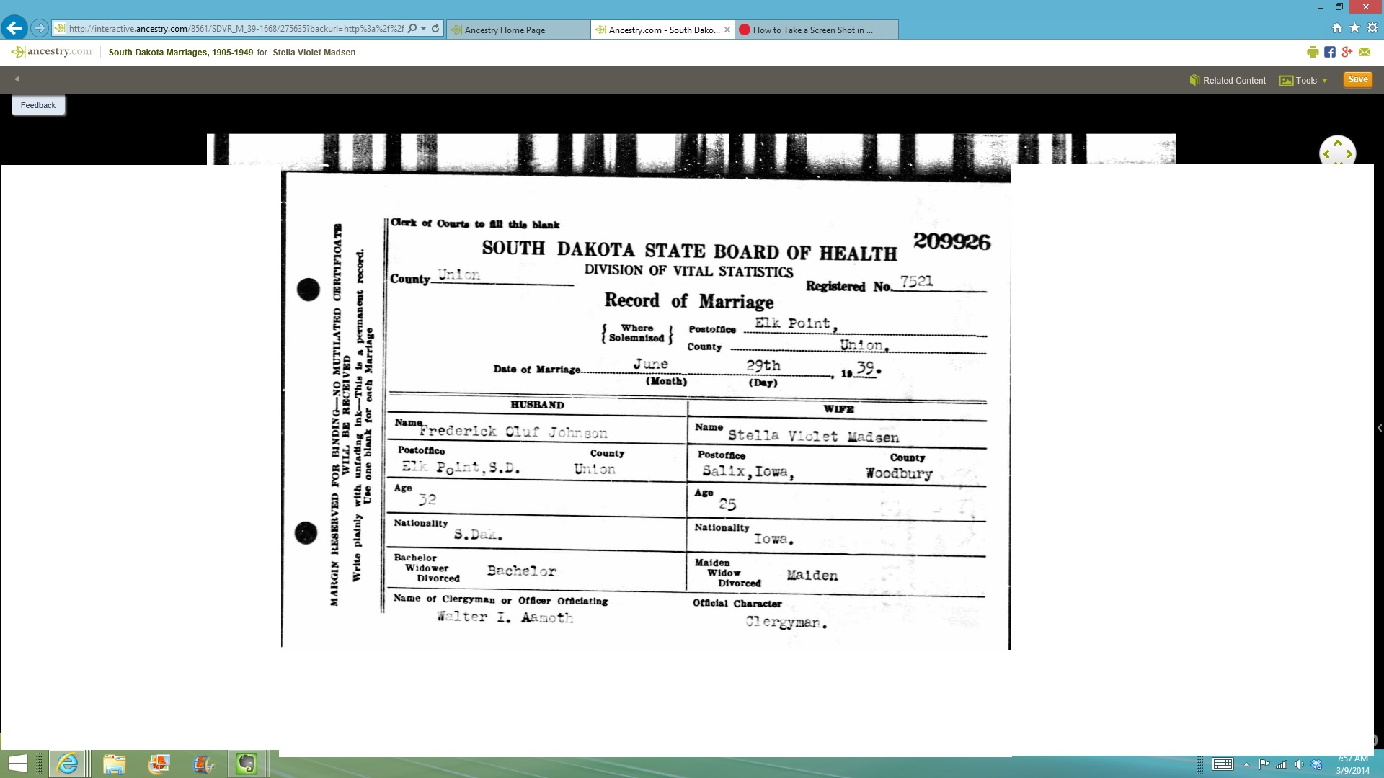This screenshot has width=1384, height=778.
Task: Switch to How to Take a Screen Shot tab
Action: [x=807, y=30]
